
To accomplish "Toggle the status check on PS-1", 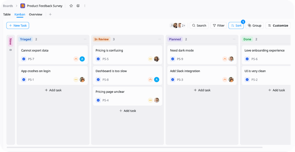I will (x=24, y=80).
